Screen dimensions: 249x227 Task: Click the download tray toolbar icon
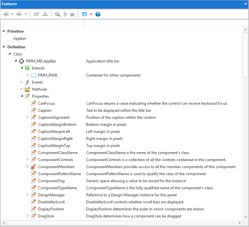(x=45, y=14)
